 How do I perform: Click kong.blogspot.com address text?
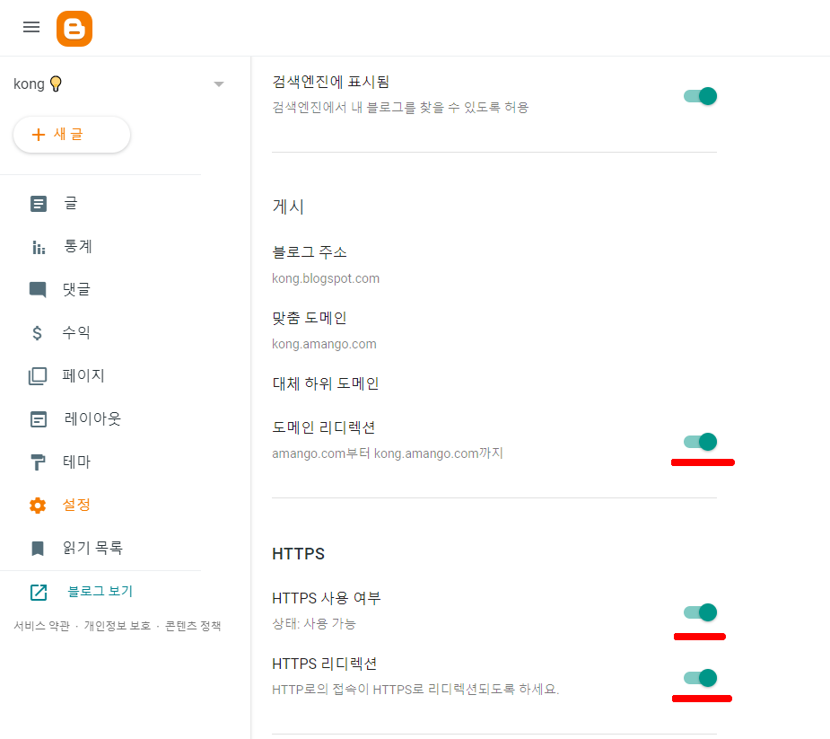tap(326, 278)
